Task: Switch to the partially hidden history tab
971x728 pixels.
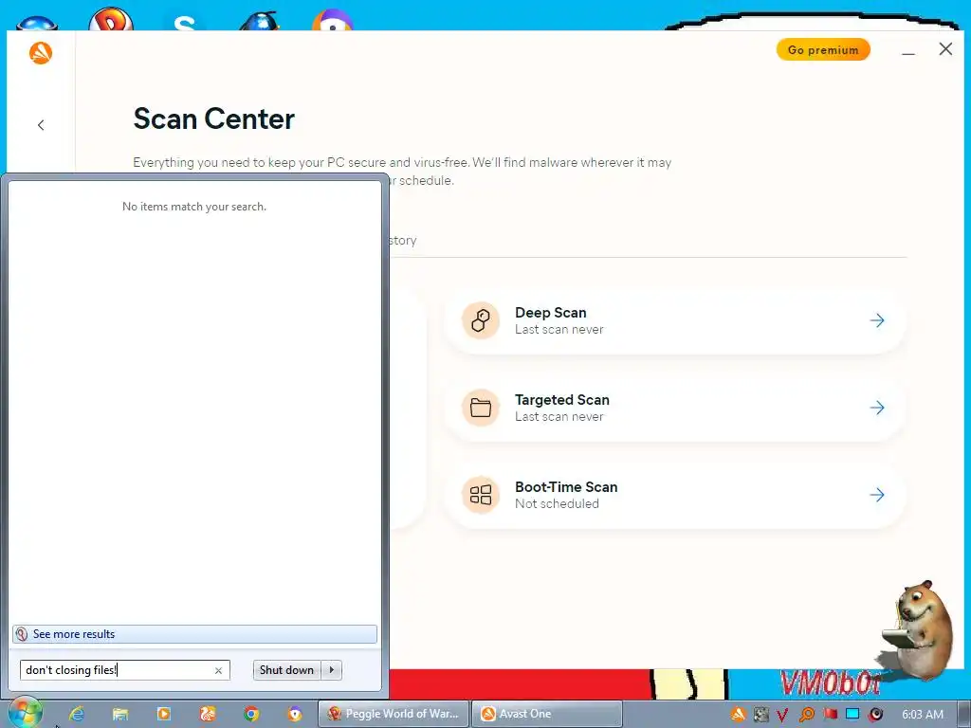Action: click(403, 240)
